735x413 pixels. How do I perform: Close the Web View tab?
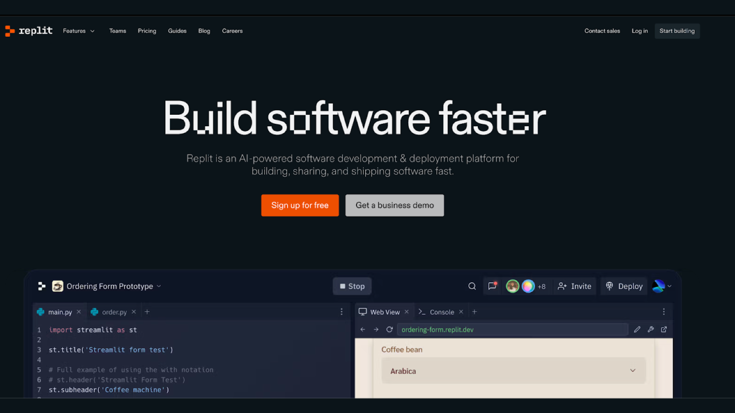click(407, 312)
